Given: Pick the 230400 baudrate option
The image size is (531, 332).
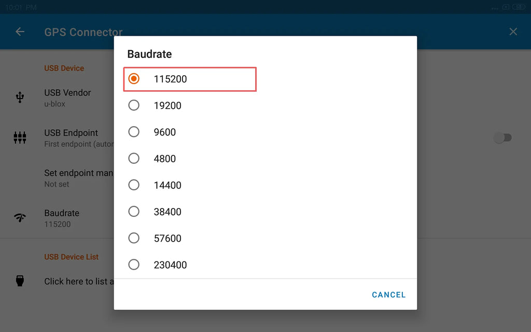Looking at the screenshot, I should (265, 265).
